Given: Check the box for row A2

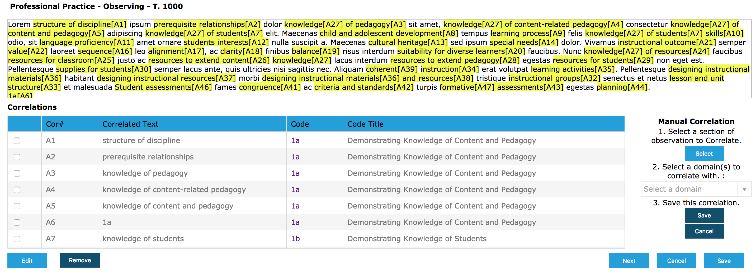Looking at the screenshot, I should click(x=17, y=157).
